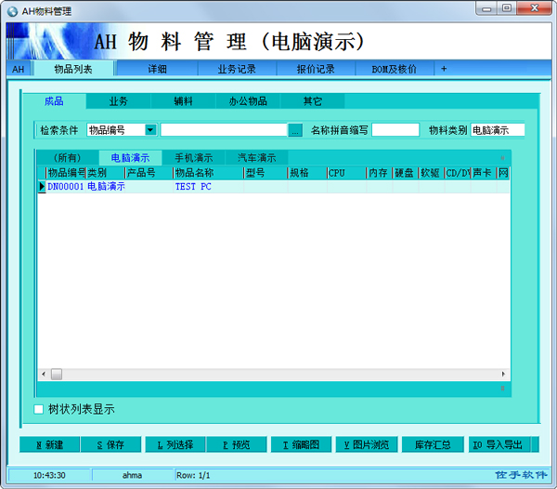Click the AH物料管理 title bar globe icon

(x=12, y=11)
